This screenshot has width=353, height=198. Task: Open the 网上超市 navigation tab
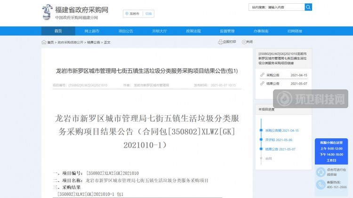[92, 31]
